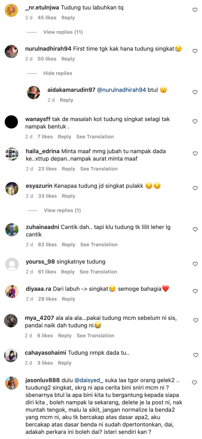Viewport: 202px width, 439px height.
Task: Open the @daisyed_ mention link
Action: (x=89, y=380)
